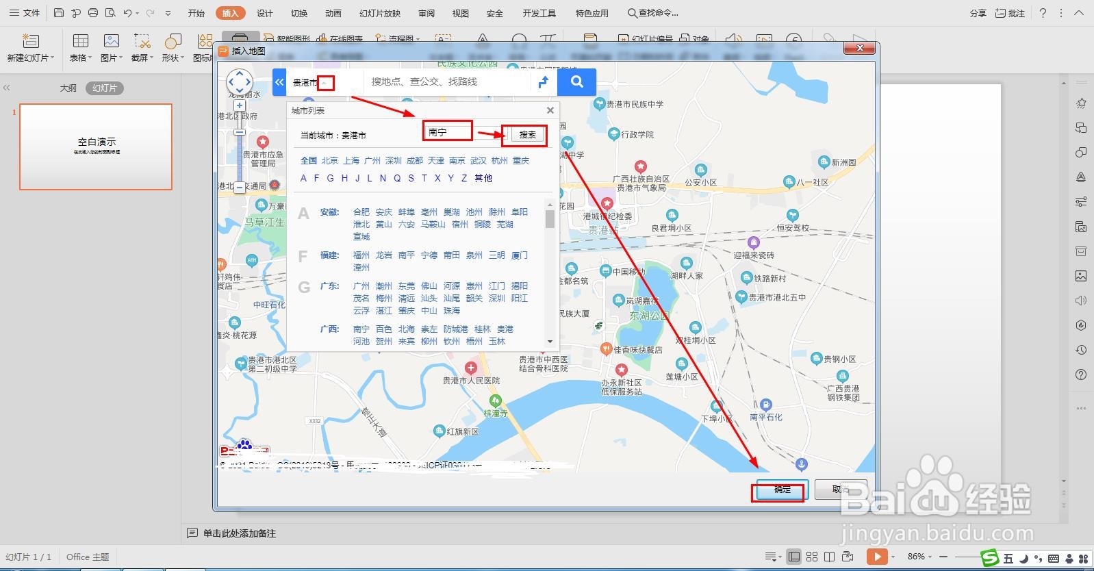Click the route directions arrow icon

(x=544, y=82)
